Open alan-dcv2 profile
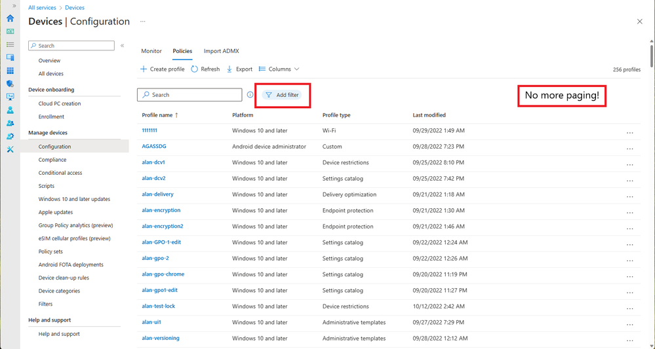Screen dimensions: 655x349 point(153,179)
